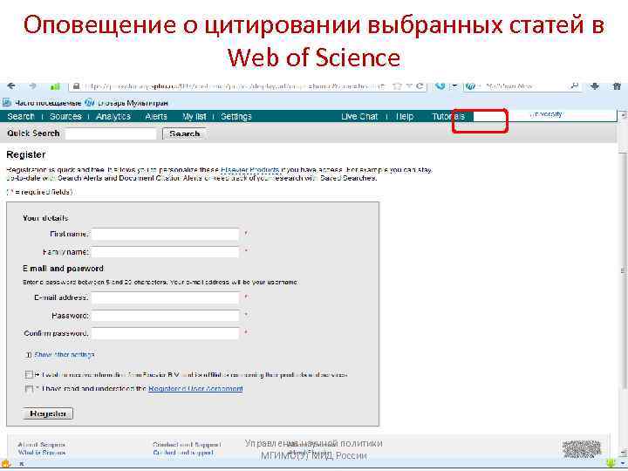The image size is (628, 471).
Task: Close the bottom add-on bar with x
Action: [x=22, y=464]
